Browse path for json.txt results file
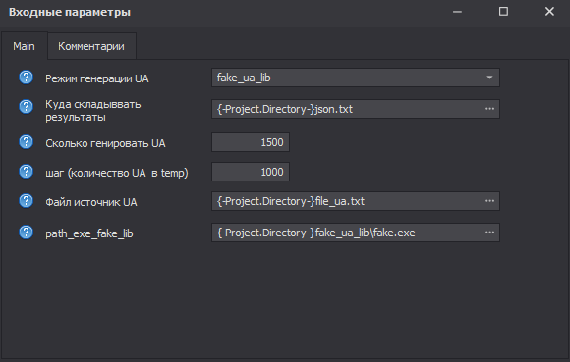Image resolution: width=570 pixels, height=362 pixels. click(489, 109)
